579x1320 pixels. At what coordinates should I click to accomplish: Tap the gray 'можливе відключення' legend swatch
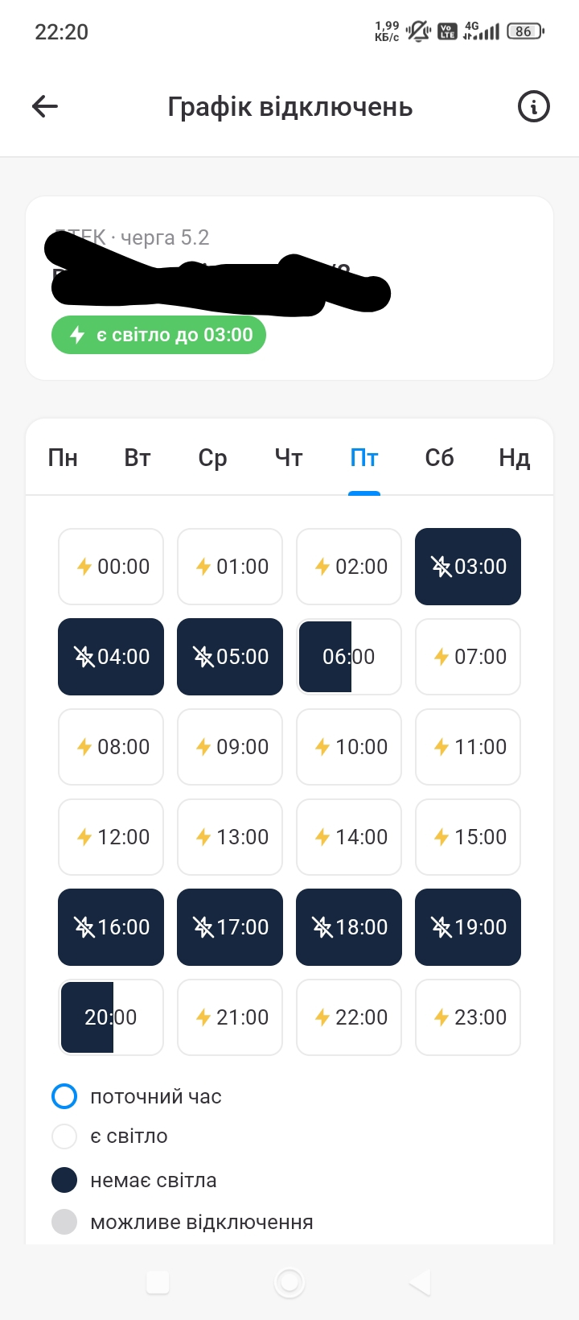click(x=64, y=1222)
